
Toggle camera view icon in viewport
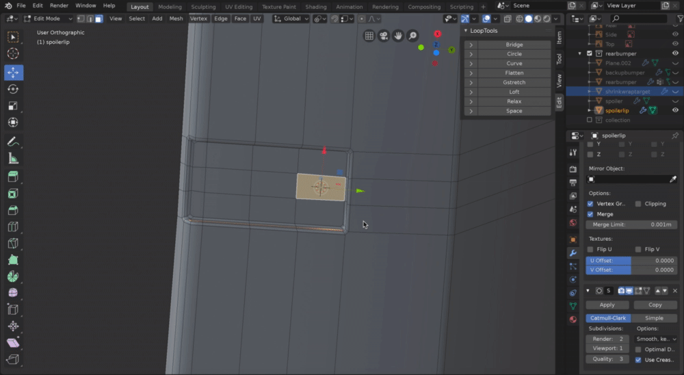pos(384,36)
